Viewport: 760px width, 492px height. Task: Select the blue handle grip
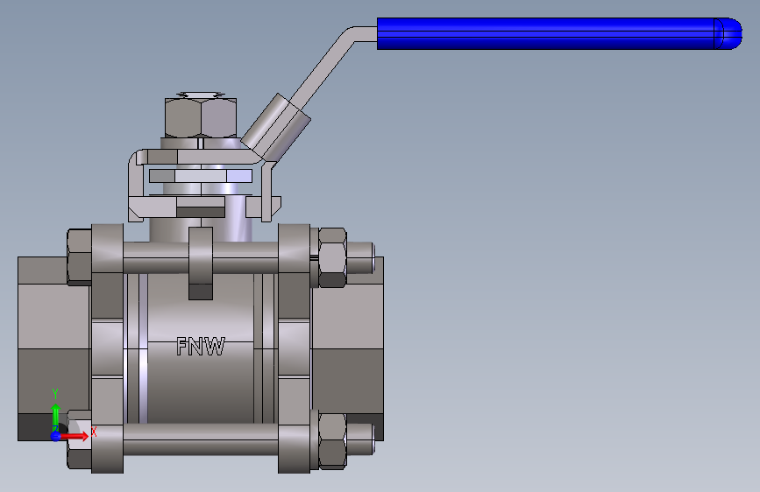[x=559, y=33]
